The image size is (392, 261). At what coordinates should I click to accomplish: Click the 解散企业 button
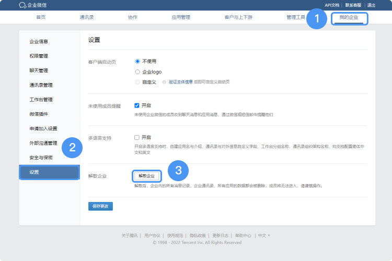pos(146,176)
